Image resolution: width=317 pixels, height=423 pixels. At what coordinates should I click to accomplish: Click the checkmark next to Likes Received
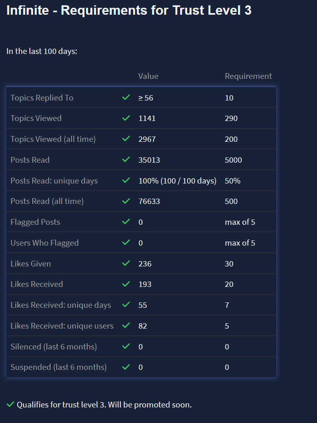[126, 284]
